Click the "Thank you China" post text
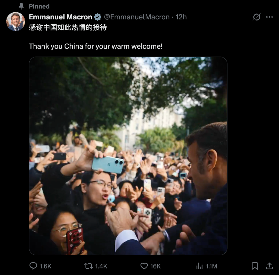This screenshot has width=279, height=275. coord(96,47)
